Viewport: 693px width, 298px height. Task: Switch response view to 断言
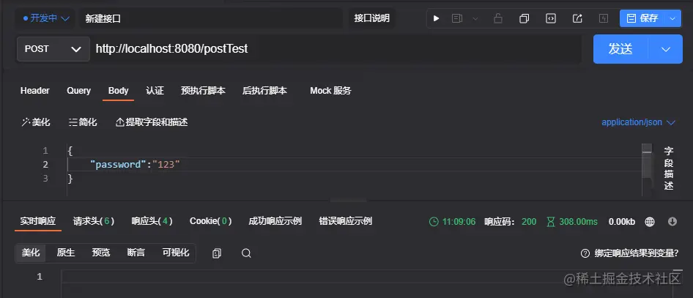pyautogui.click(x=136, y=253)
